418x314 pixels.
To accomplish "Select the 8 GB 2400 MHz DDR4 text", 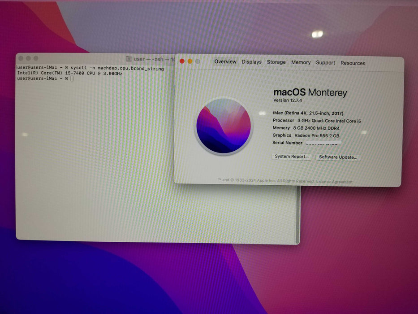I will pos(316,128).
